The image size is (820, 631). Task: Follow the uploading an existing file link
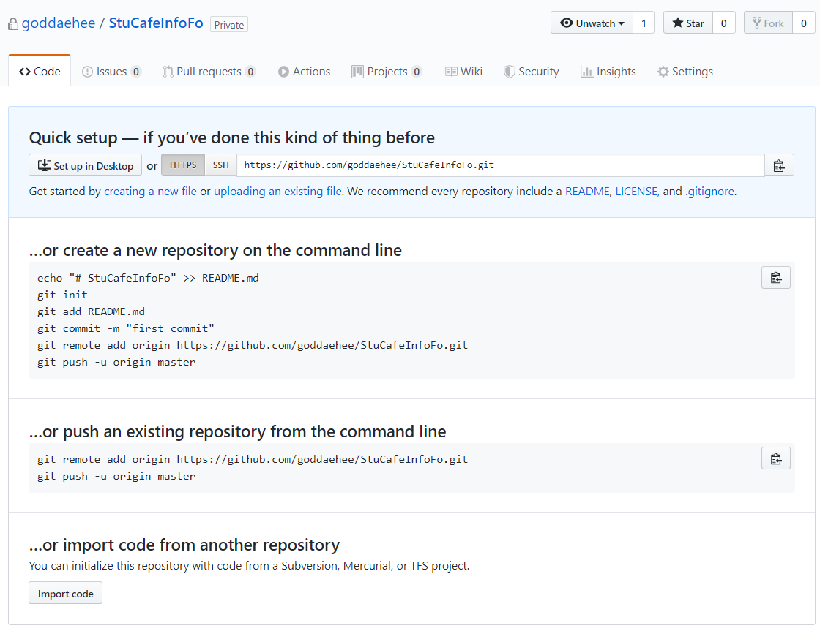pos(277,192)
